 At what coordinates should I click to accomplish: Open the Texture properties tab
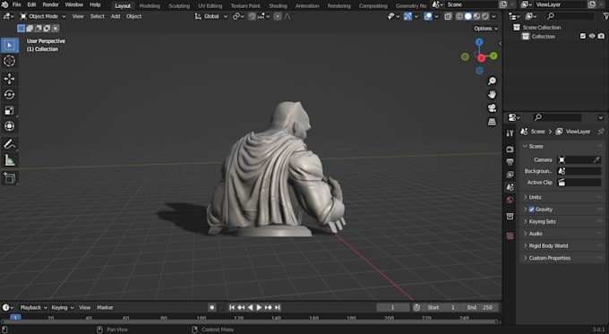[x=510, y=236]
